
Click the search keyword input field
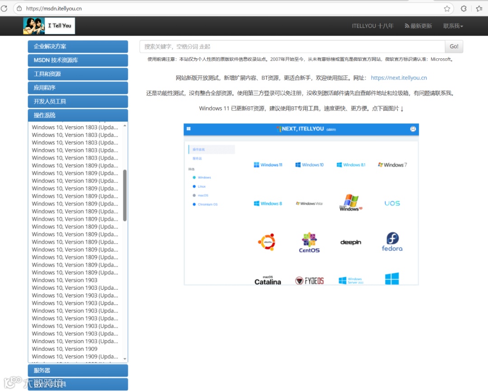tap(292, 47)
